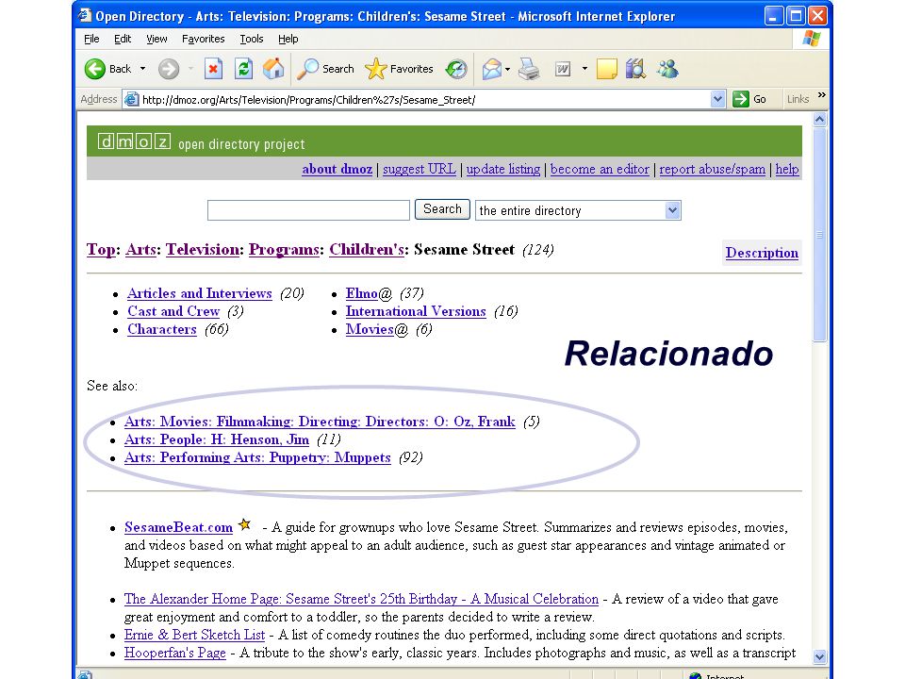Click the History clock icon

(456, 69)
